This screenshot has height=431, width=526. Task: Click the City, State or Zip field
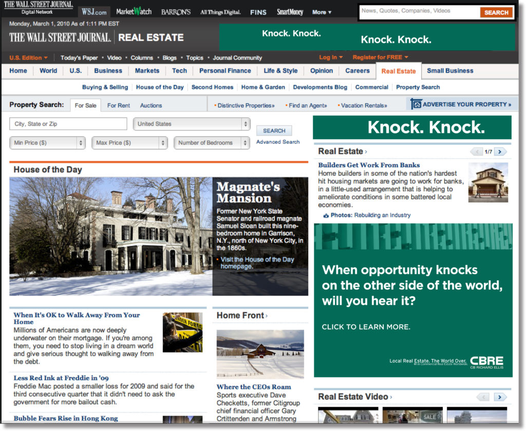click(x=68, y=123)
